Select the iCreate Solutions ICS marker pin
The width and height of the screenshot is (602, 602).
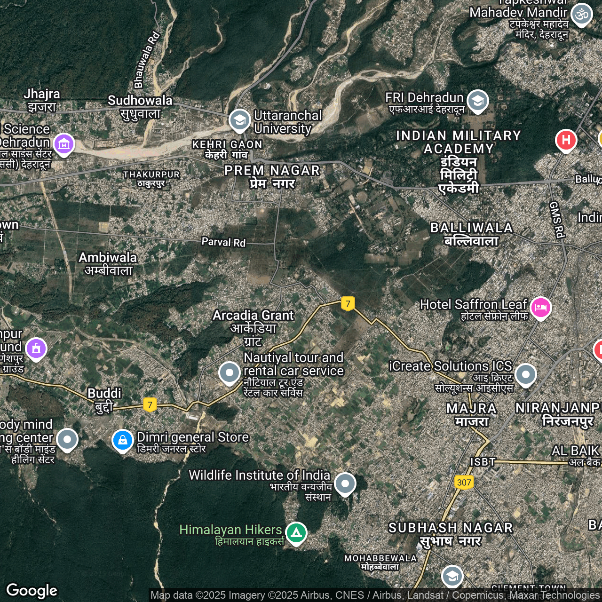click(526, 374)
